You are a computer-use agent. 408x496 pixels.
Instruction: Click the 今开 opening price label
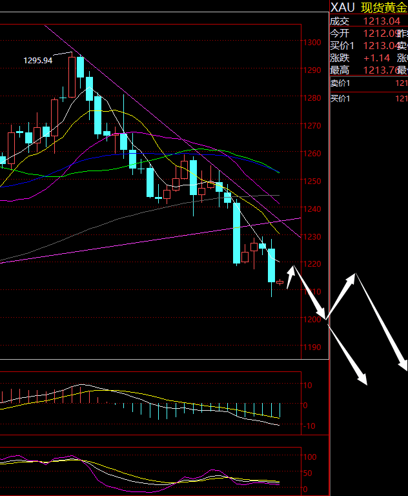[x=340, y=33]
